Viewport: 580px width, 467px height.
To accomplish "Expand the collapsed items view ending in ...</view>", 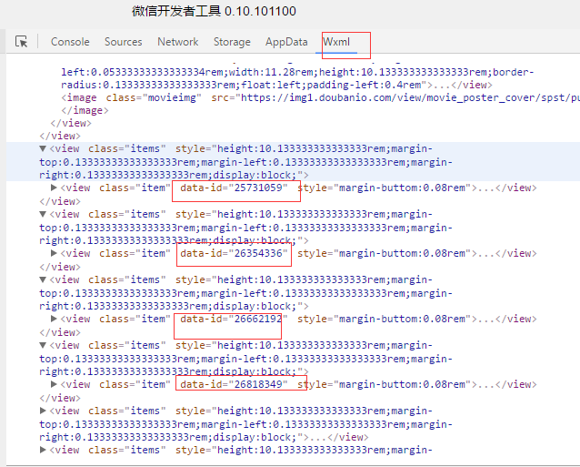I will click(43, 411).
